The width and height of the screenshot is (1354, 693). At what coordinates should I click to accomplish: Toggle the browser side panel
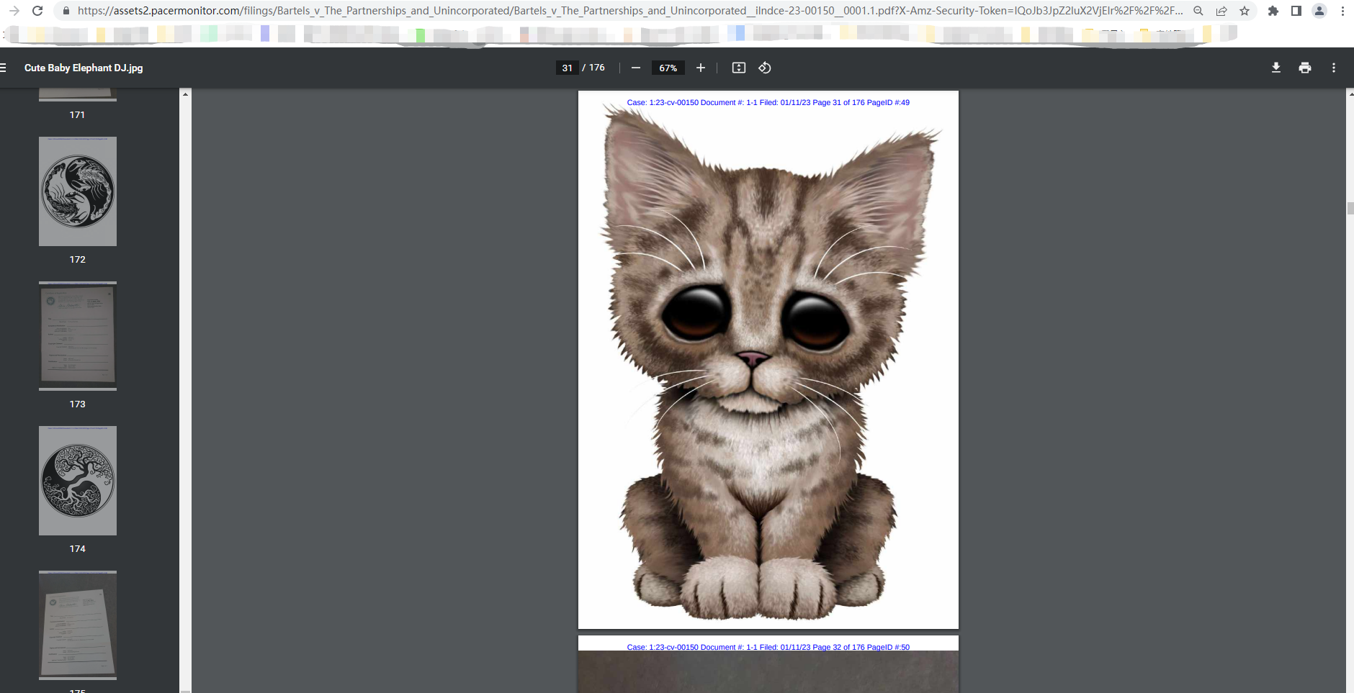click(x=1296, y=11)
